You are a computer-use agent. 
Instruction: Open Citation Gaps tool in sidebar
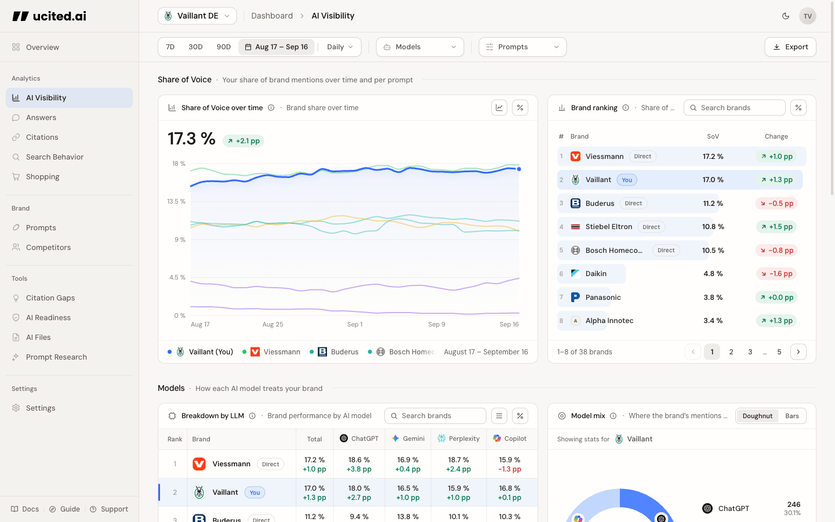70,298
